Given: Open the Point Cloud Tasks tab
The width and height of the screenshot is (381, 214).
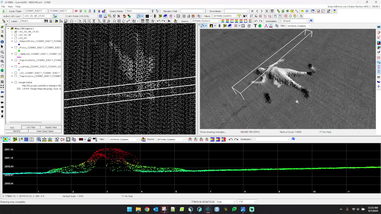Looking at the screenshot, I should [45, 131].
